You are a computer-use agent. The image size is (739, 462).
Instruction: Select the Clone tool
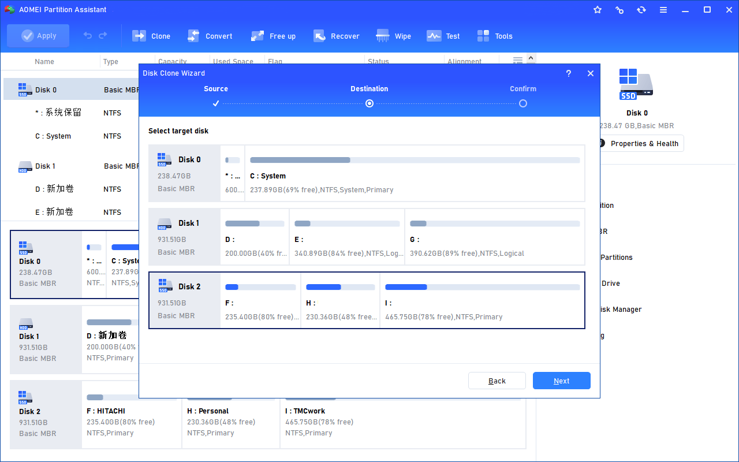[x=151, y=36]
